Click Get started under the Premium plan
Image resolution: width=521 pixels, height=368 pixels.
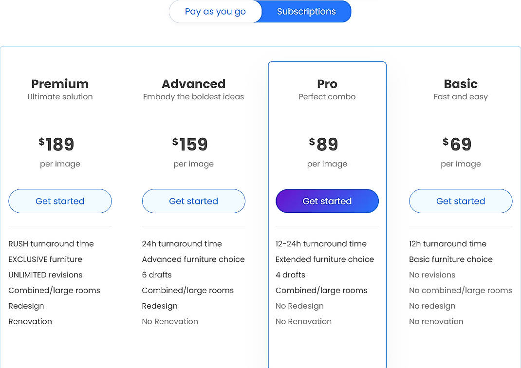click(x=60, y=201)
